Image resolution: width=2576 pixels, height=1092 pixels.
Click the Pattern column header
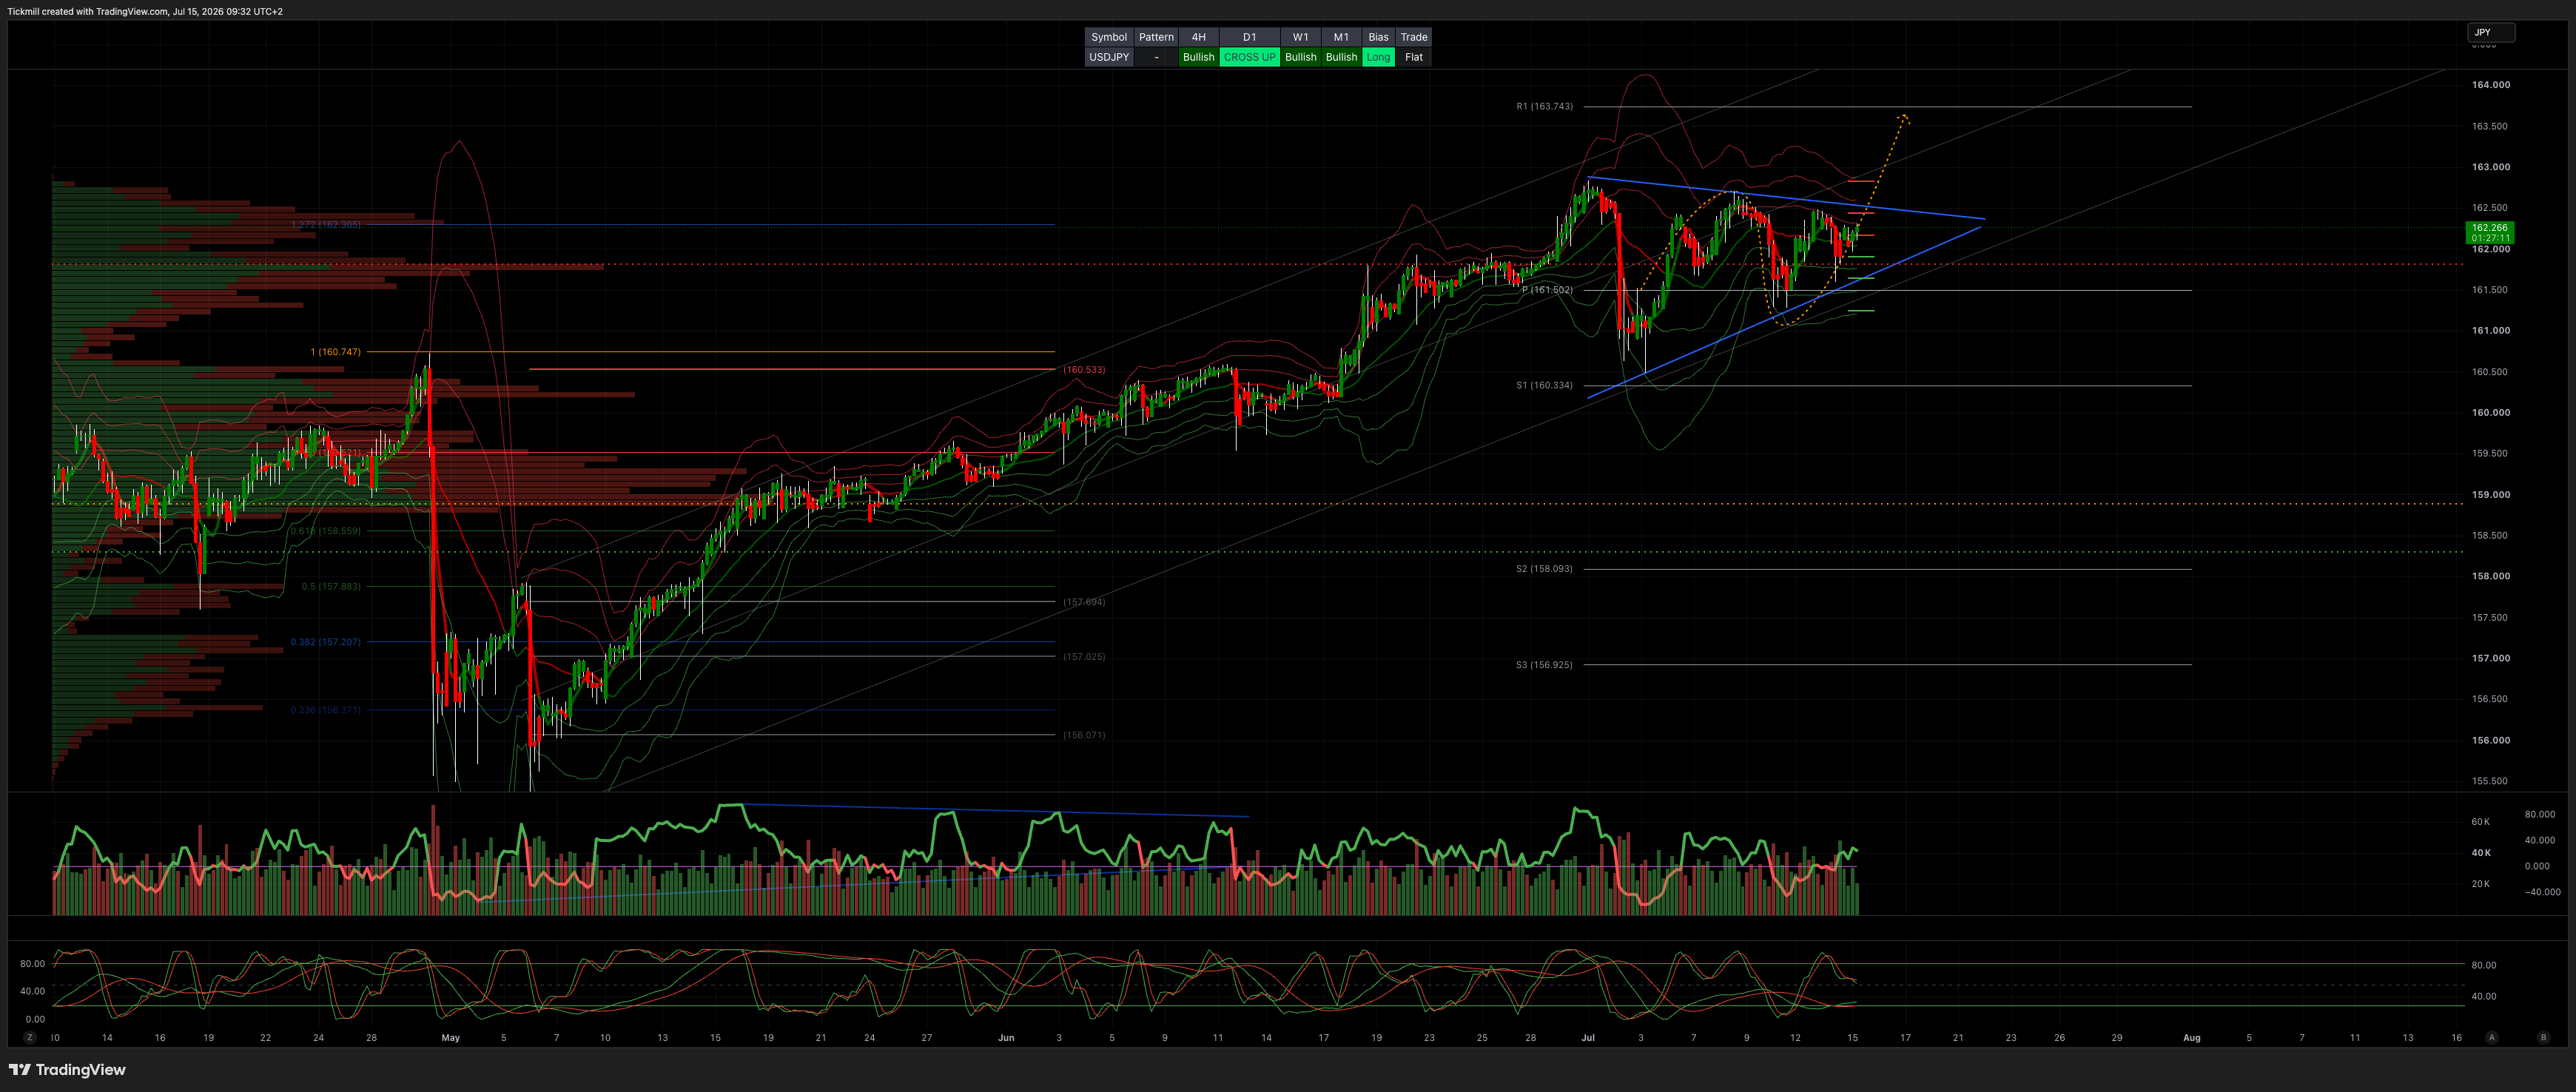(1156, 37)
